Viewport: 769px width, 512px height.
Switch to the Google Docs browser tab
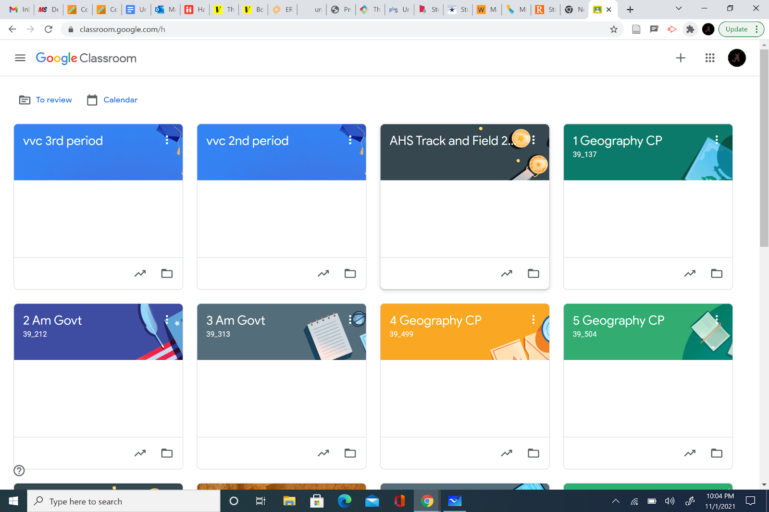[136, 10]
